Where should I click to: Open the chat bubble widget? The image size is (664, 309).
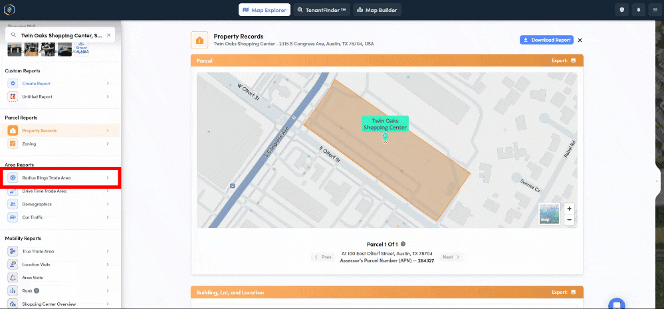pyautogui.click(x=617, y=304)
